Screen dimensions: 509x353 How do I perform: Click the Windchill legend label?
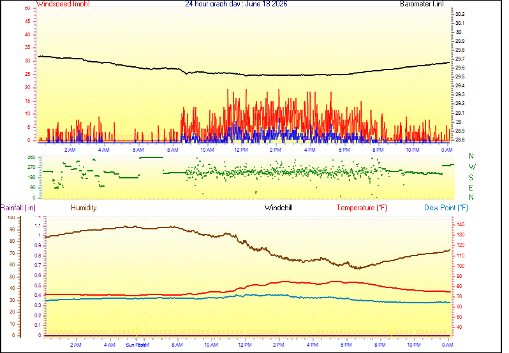click(x=278, y=208)
